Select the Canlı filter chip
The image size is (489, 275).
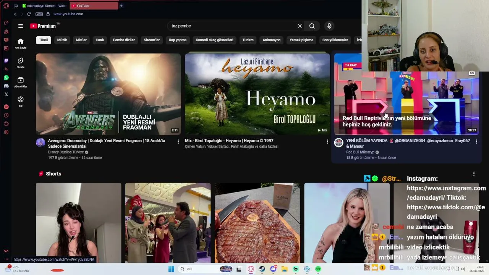(100, 40)
